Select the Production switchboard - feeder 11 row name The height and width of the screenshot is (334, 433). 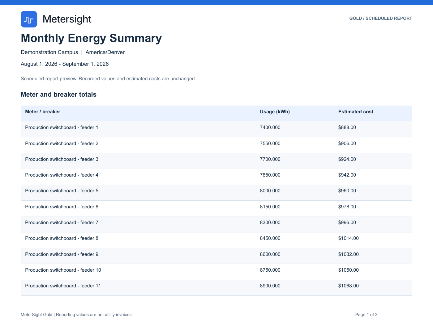(63, 286)
